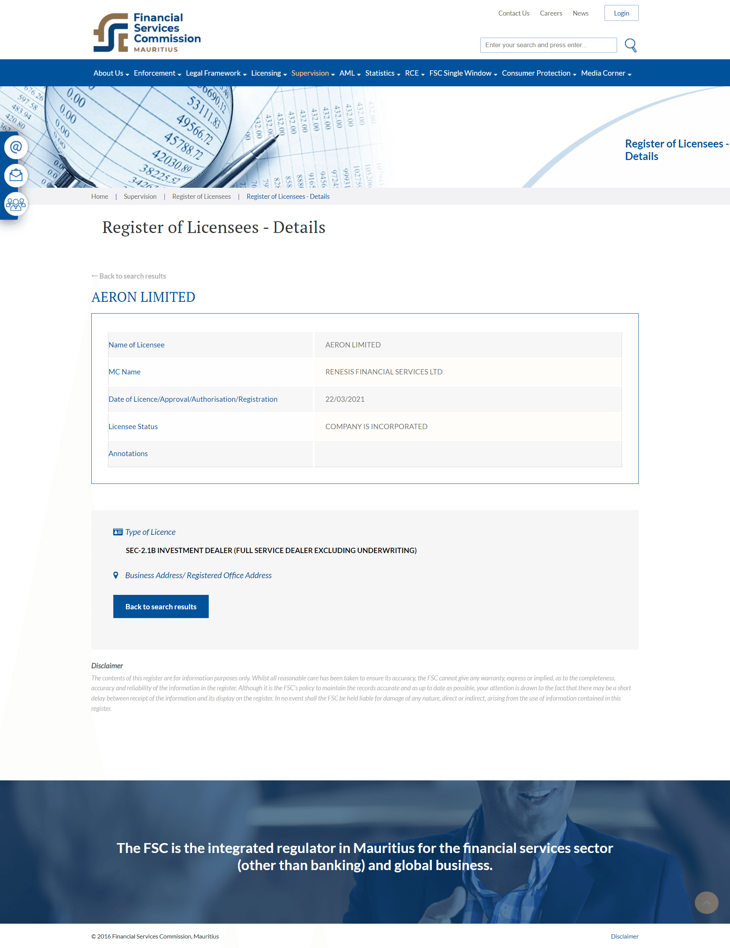Go to Home in breadcrumb
The image size is (730, 948).
(100, 197)
